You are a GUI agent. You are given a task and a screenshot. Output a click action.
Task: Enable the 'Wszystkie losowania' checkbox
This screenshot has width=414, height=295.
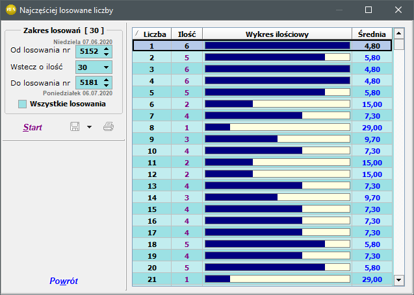point(23,104)
